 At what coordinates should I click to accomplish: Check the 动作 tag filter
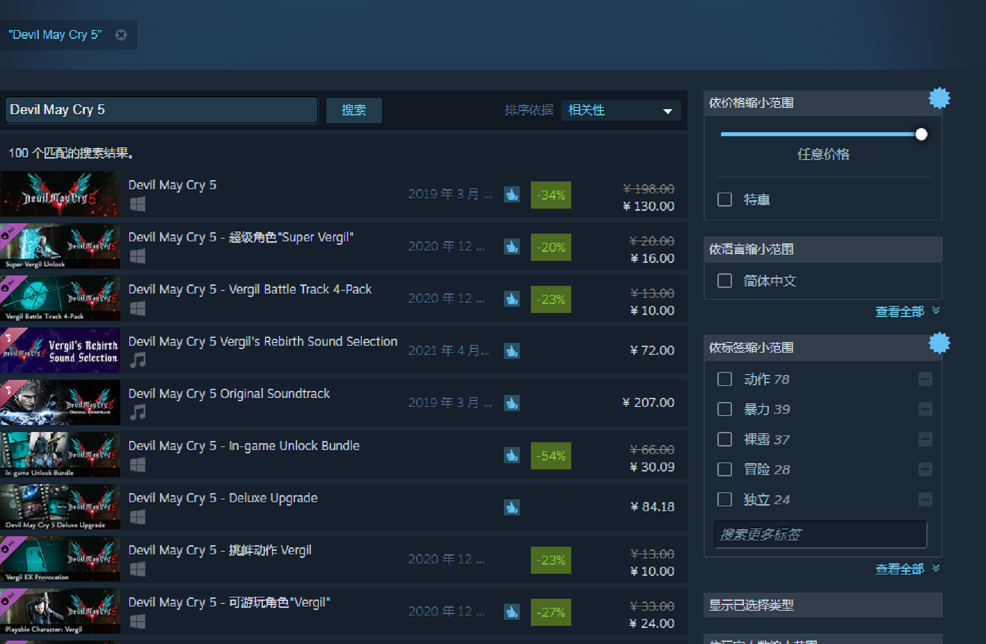pyautogui.click(x=724, y=379)
